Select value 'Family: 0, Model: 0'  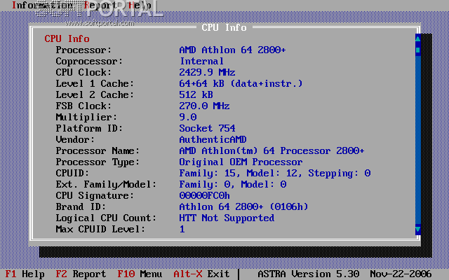pyautogui.click(x=232, y=184)
